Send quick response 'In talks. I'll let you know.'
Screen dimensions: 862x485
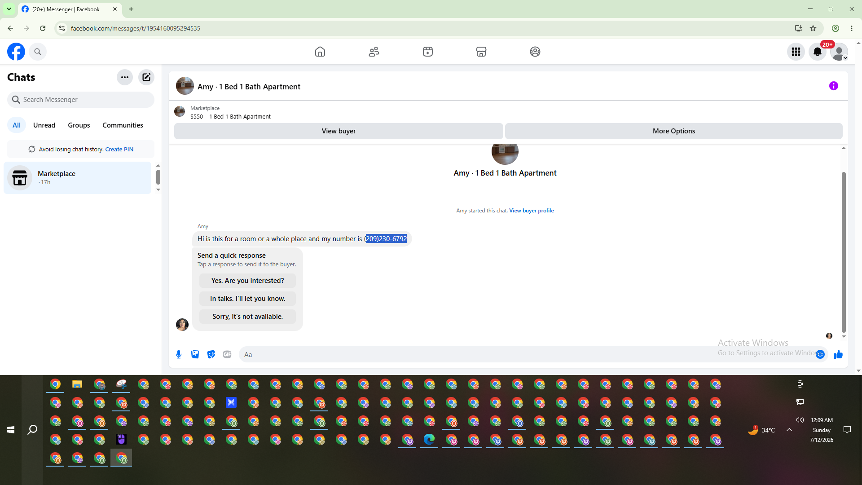click(x=247, y=299)
